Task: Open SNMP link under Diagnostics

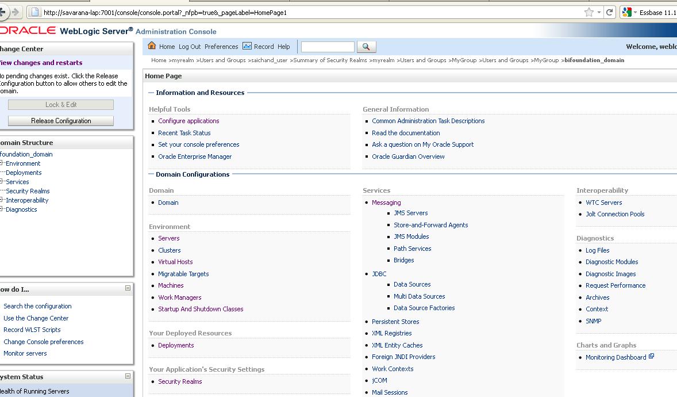Action: (x=593, y=321)
